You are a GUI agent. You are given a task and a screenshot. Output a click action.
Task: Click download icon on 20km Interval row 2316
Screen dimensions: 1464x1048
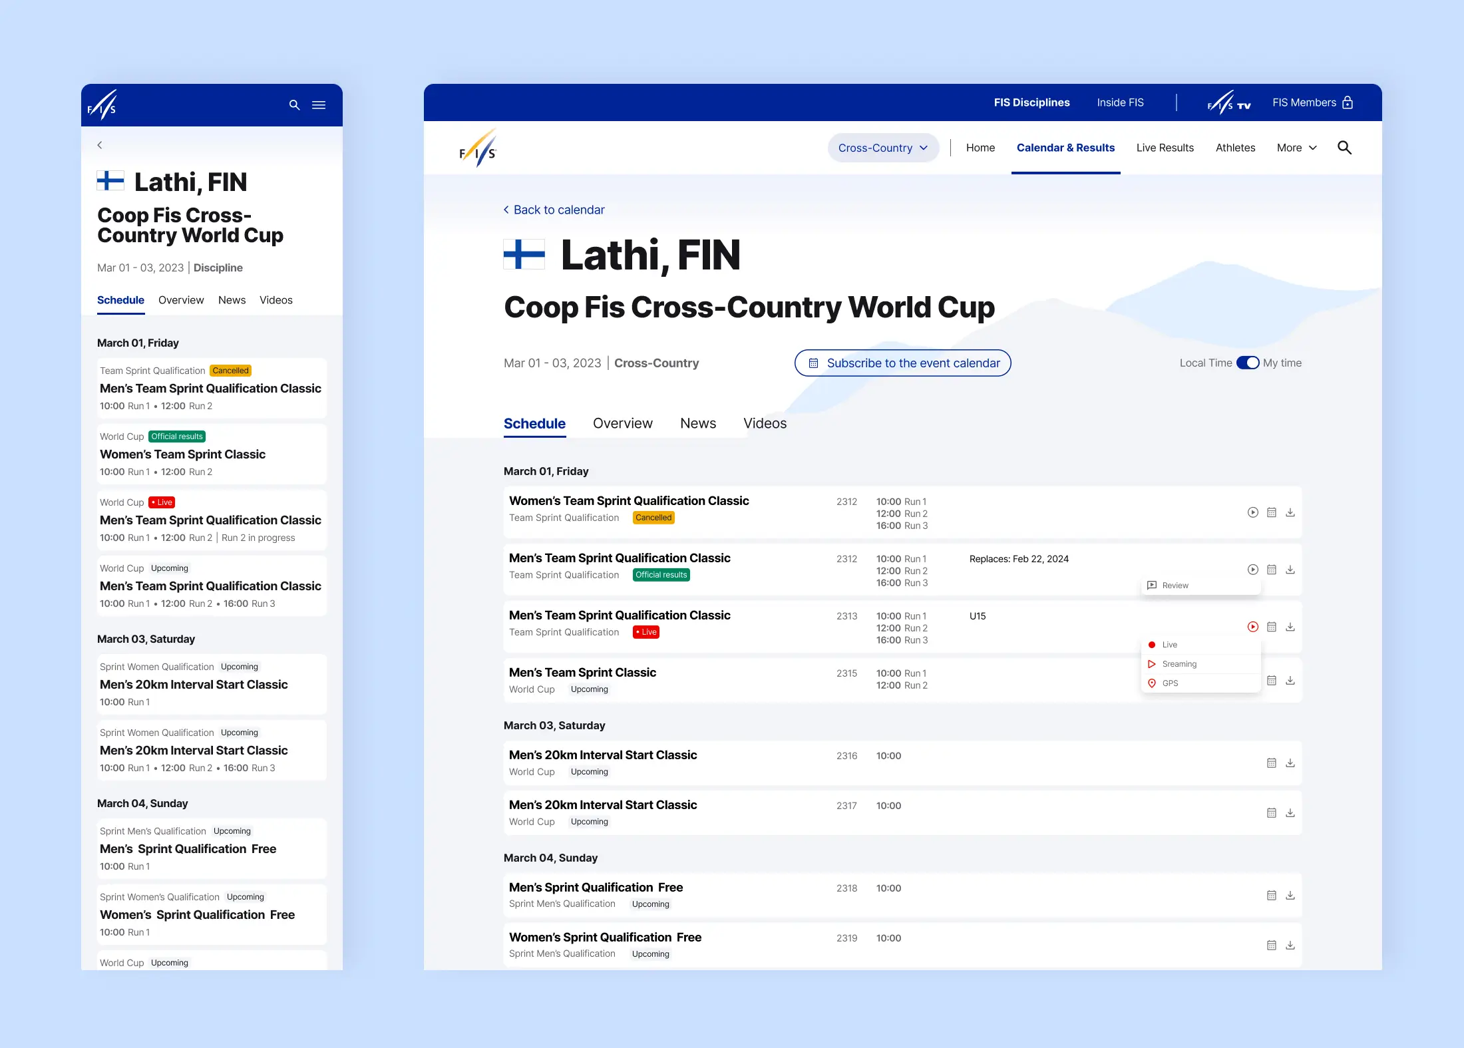coord(1290,763)
